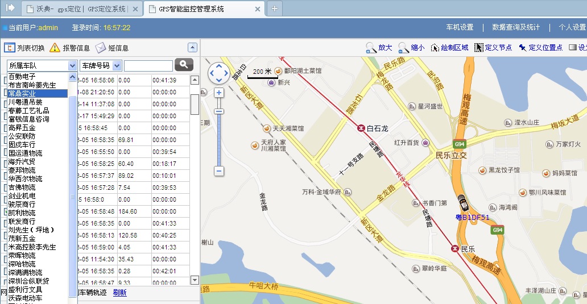Select 川粤通吊装 in the fleet list
Viewport: 587px width, 304px height.
pyautogui.click(x=38, y=102)
